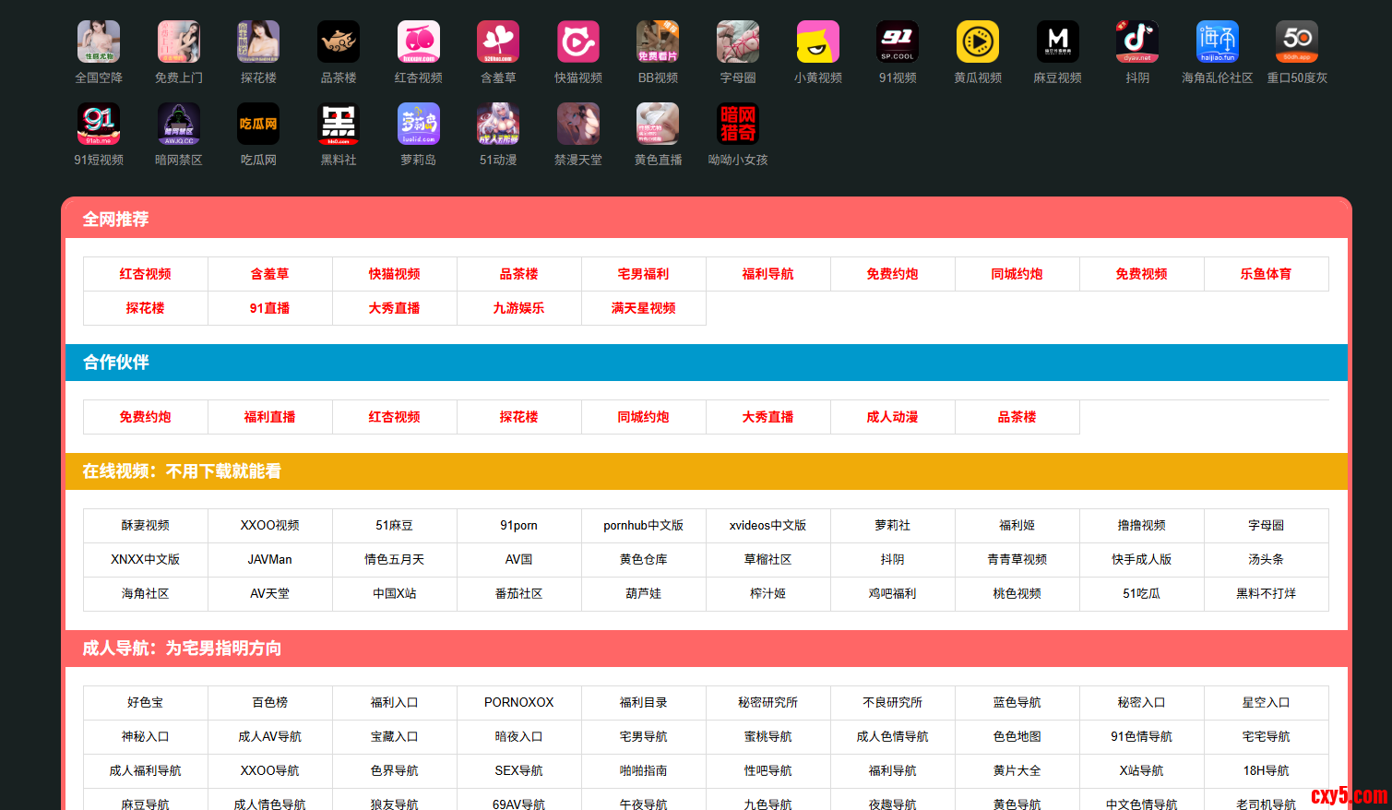This screenshot has height=810, width=1392.
Task: Open the 91视频 SP.COOL icon
Action: tap(897, 42)
